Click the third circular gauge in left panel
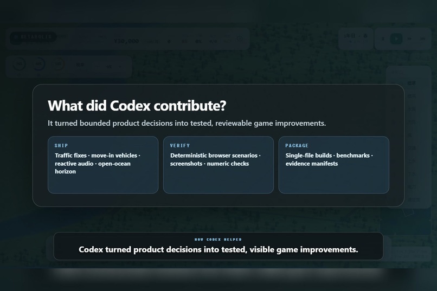437x291 pixels. pos(58,64)
